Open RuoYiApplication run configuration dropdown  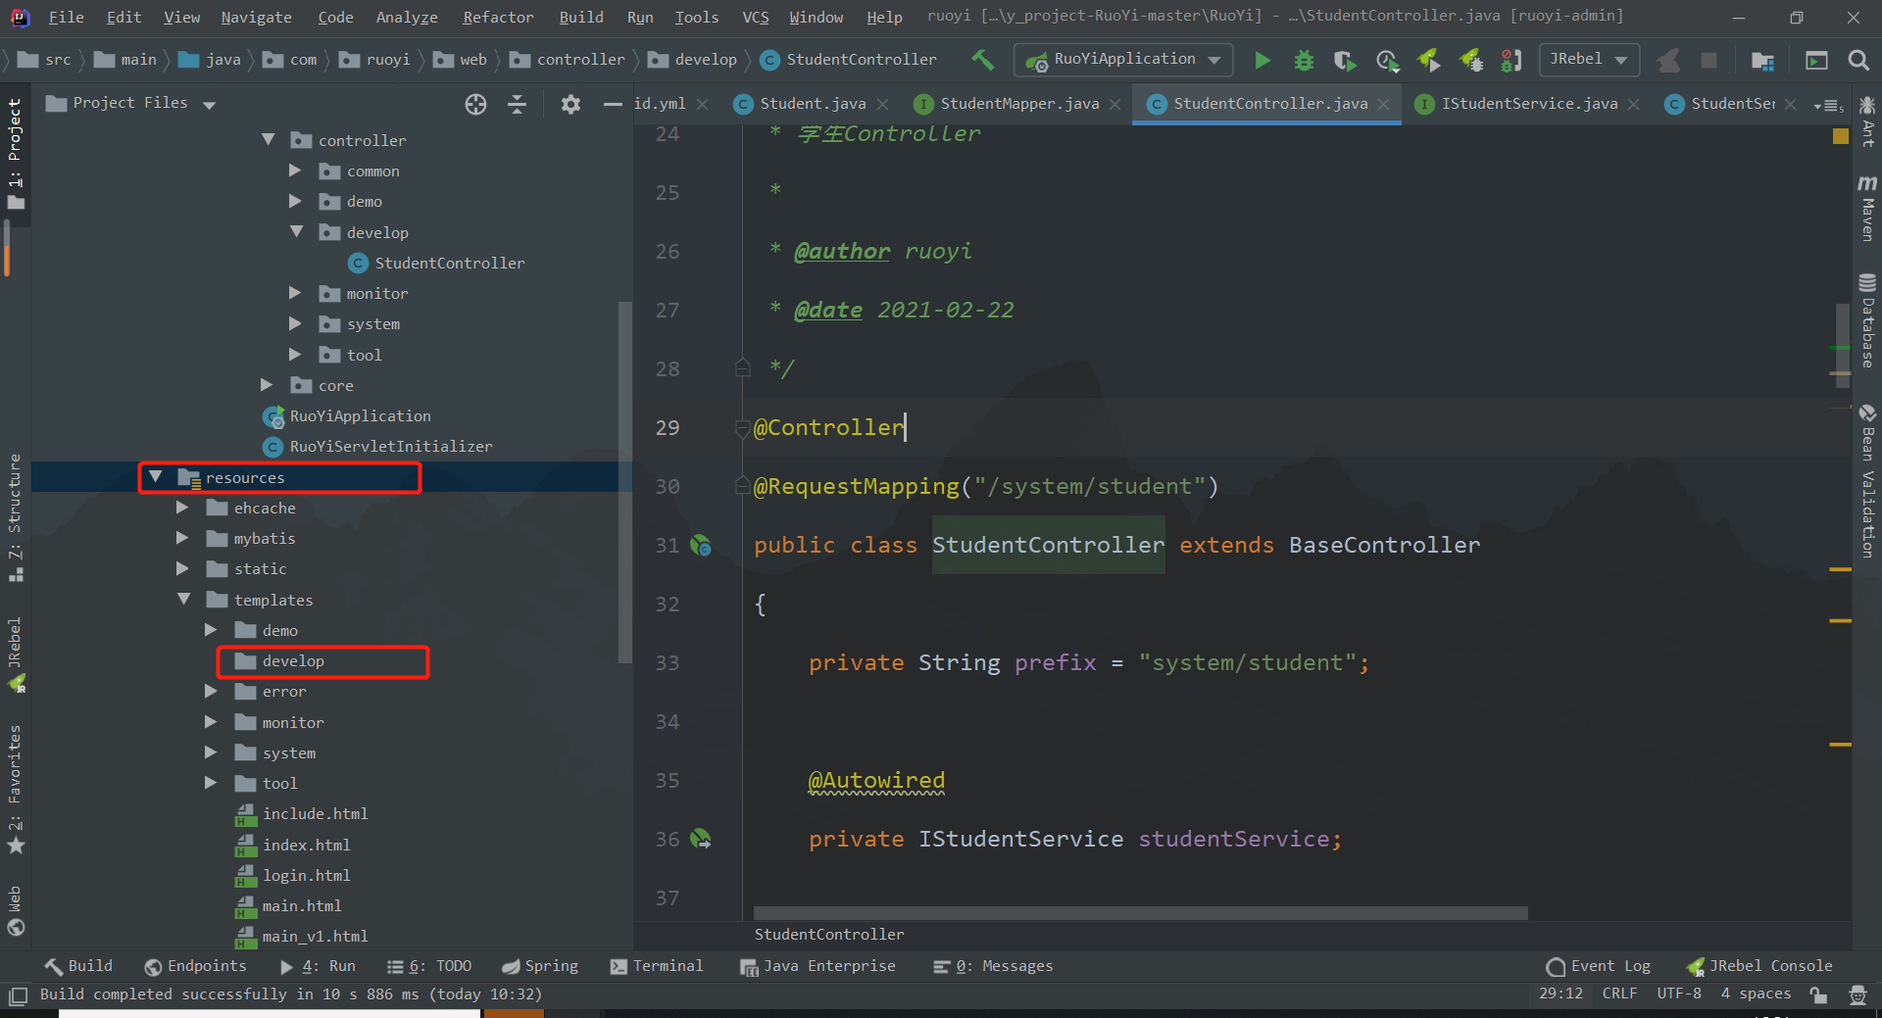1123,60
